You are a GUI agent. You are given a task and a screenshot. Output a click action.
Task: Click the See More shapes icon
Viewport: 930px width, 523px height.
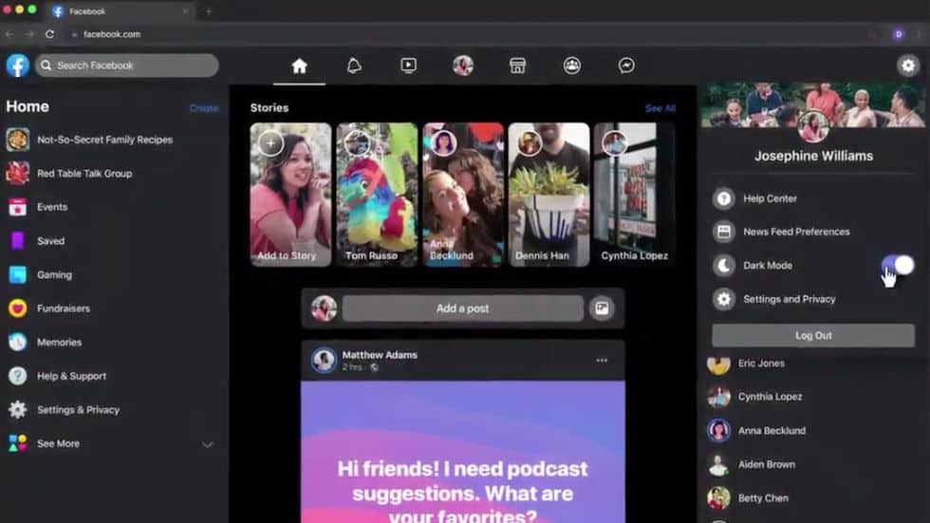(x=17, y=443)
